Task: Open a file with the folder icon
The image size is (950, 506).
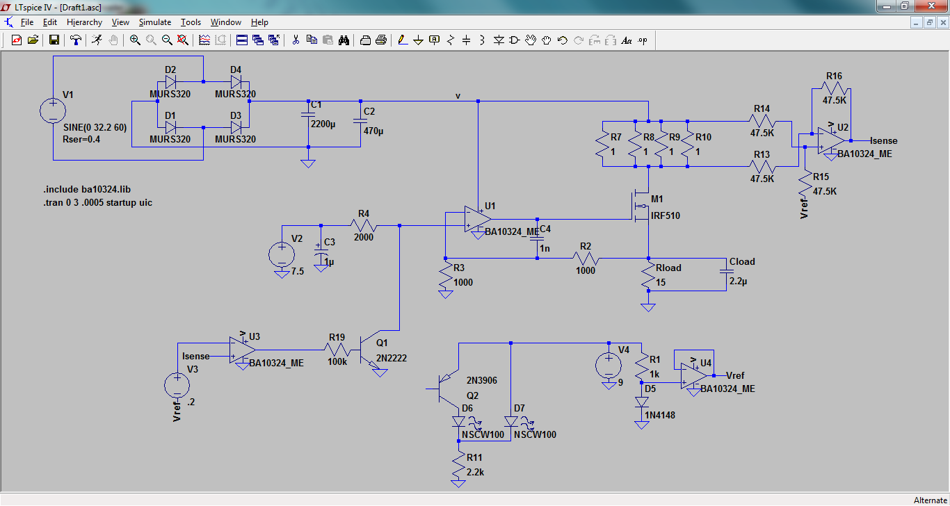Action: point(33,40)
